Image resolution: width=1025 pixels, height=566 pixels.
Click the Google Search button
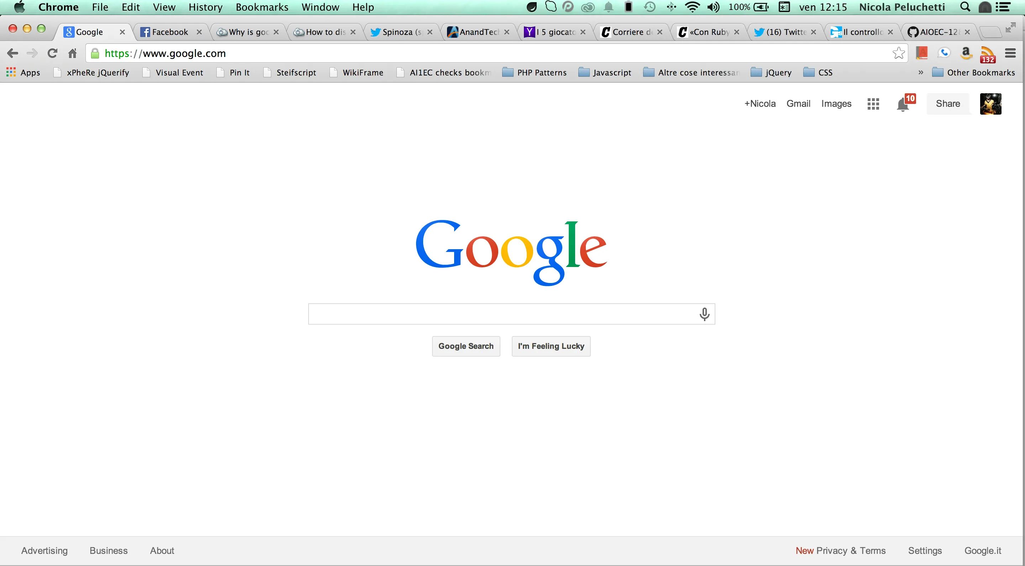point(466,346)
